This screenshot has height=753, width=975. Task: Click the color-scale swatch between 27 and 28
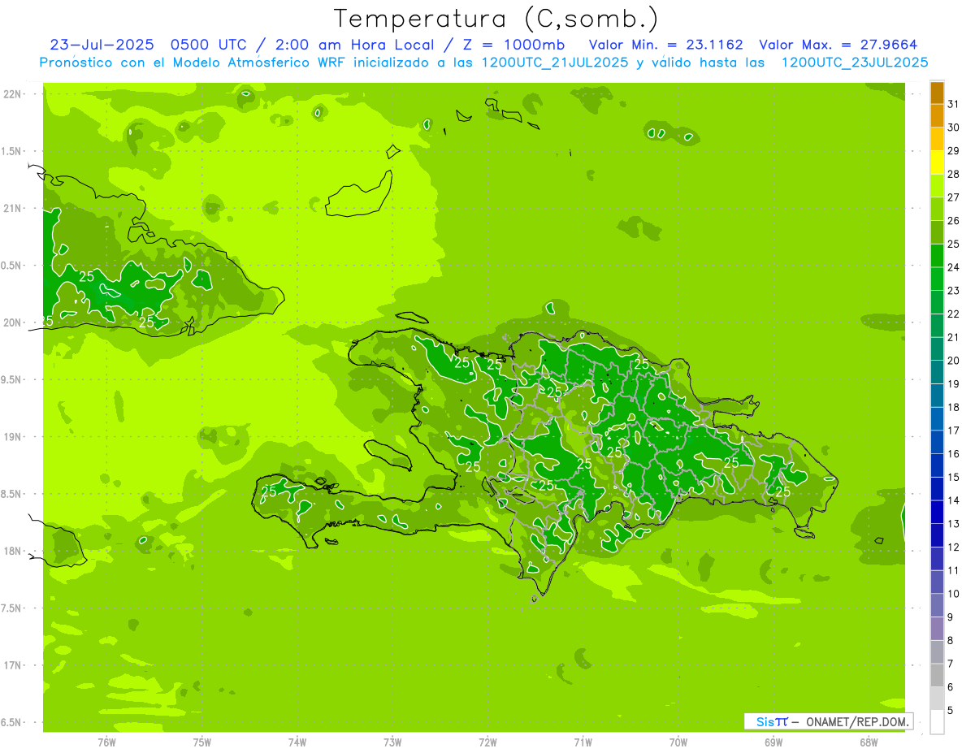pyautogui.click(x=938, y=186)
